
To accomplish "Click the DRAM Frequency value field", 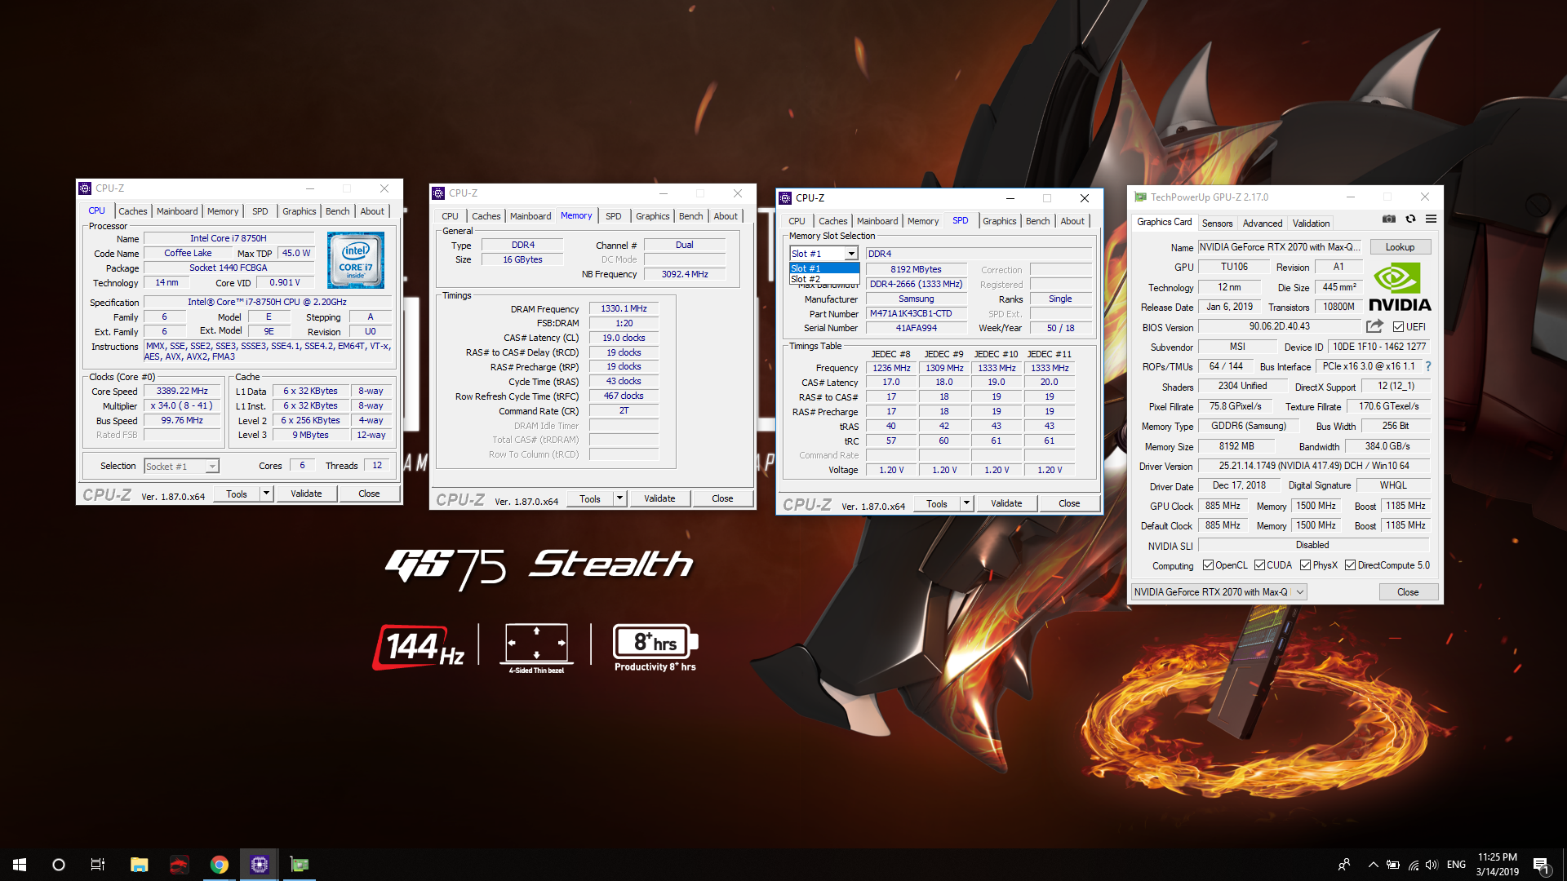I will [x=624, y=309].
